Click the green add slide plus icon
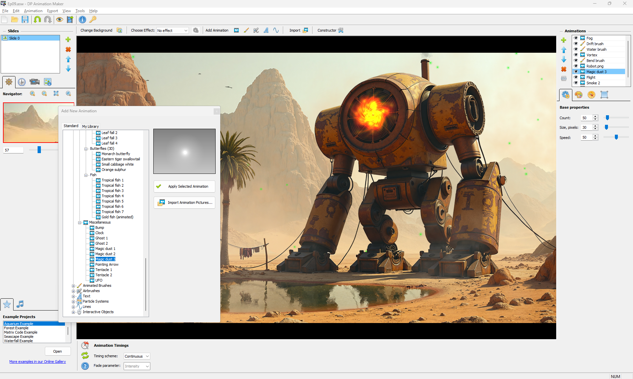This screenshot has height=379, width=633. coord(68,40)
